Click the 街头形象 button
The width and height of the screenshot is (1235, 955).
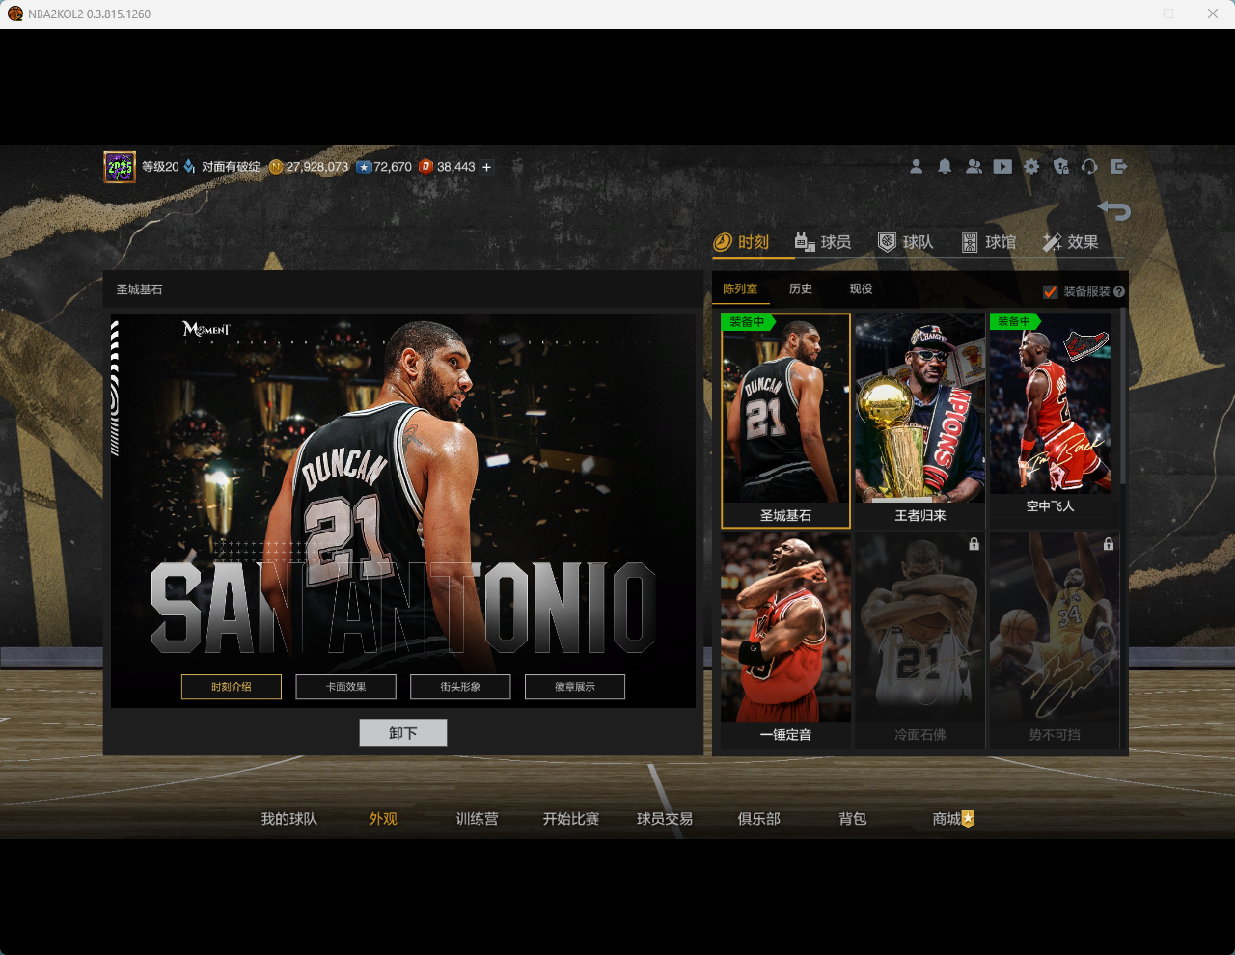click(x=460, y=687)
